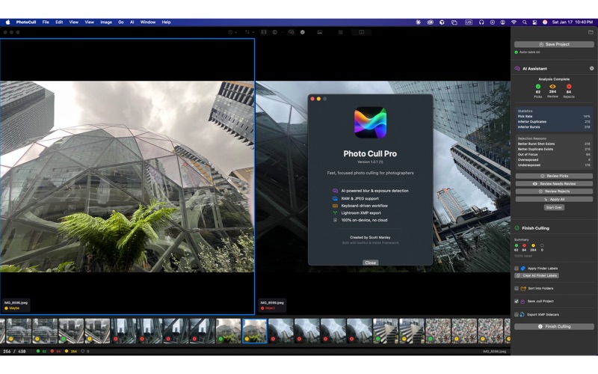Viewport: 598px width, 374px height.
Task: Click the Wi-Fi icon in menu bar
Action: [x=514, y=22]
